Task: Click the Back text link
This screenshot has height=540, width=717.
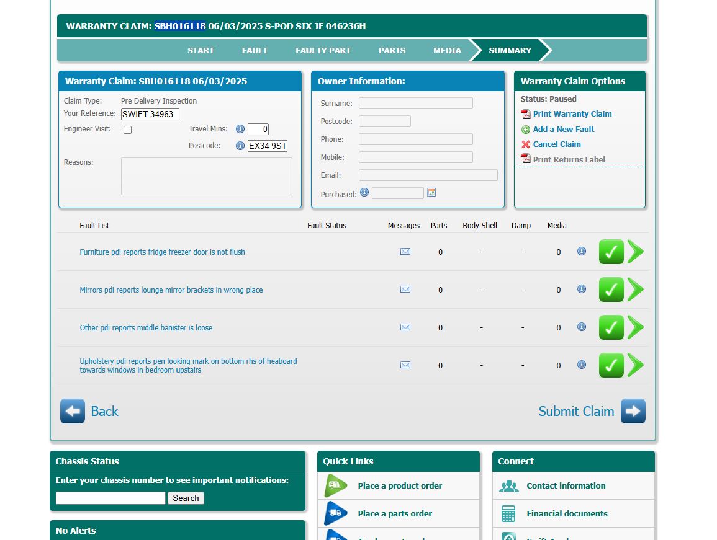Action: tap(104, 411)
